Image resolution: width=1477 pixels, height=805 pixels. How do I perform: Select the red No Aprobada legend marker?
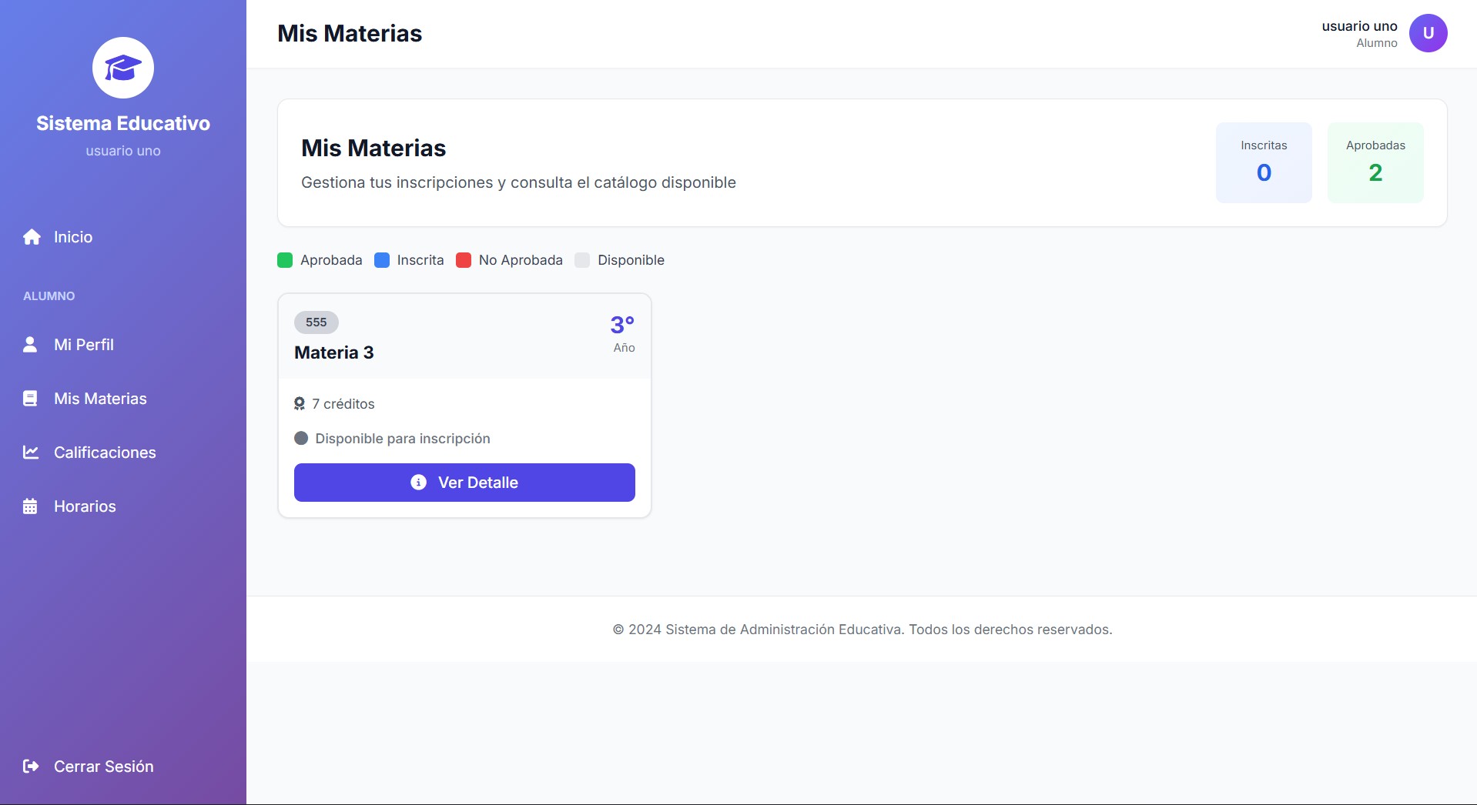pos(463,260)
